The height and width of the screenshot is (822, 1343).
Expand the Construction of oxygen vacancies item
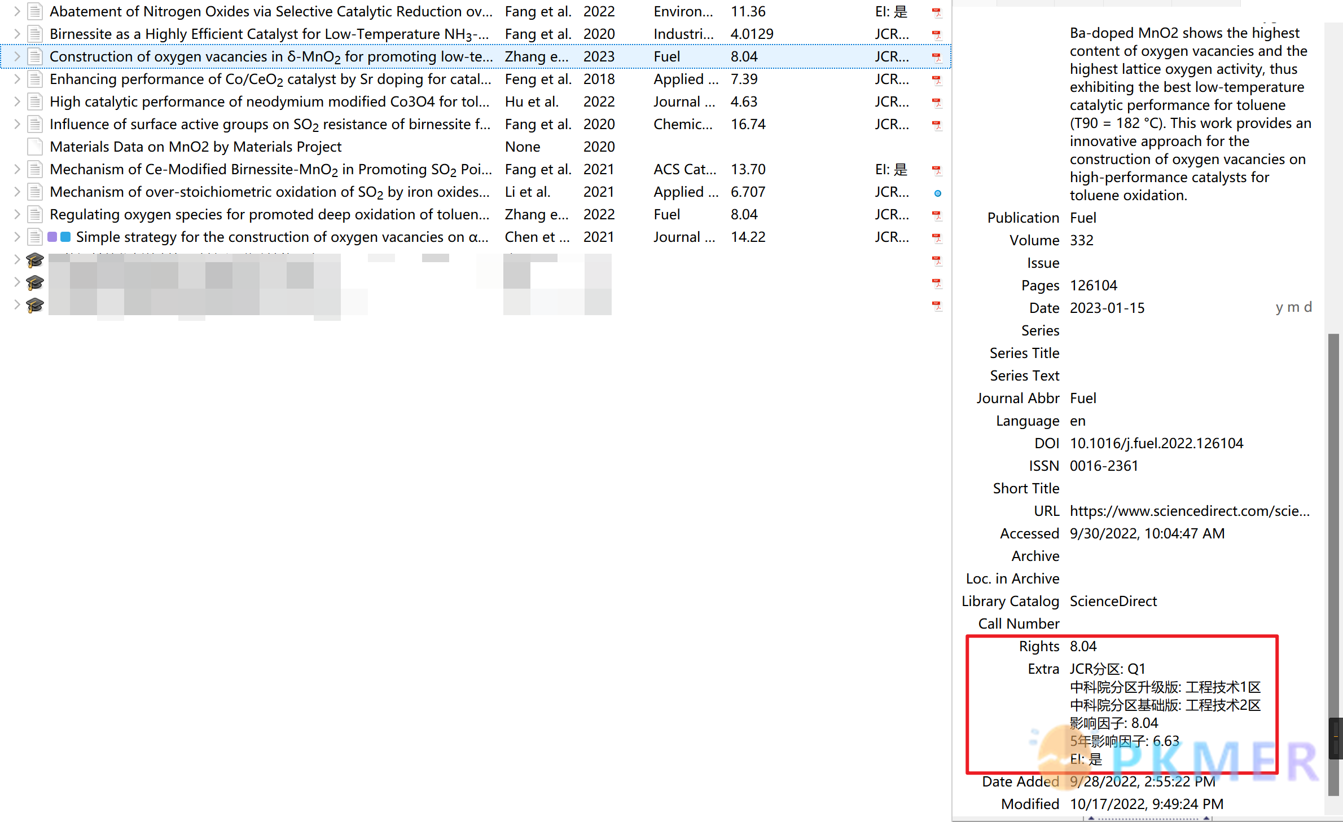click(x=17, y=56)
